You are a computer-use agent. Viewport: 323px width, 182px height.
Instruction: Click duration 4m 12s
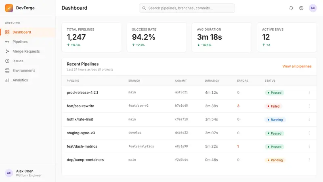tap(211, 93)
